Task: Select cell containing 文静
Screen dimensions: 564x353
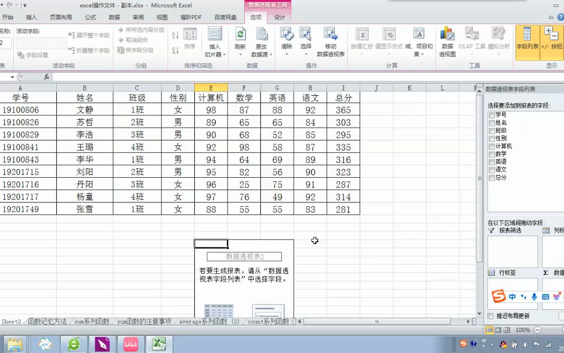Action: (x=84, y=110)
